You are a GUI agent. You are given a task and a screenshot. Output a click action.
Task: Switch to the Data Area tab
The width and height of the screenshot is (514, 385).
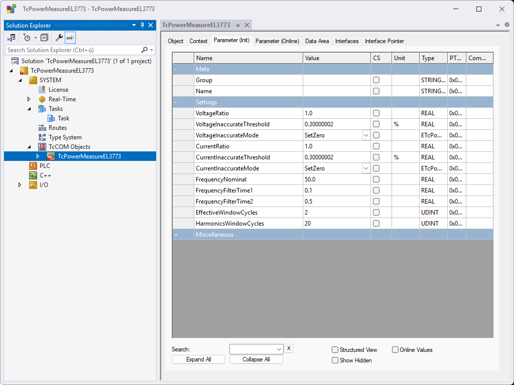[317, 41]
